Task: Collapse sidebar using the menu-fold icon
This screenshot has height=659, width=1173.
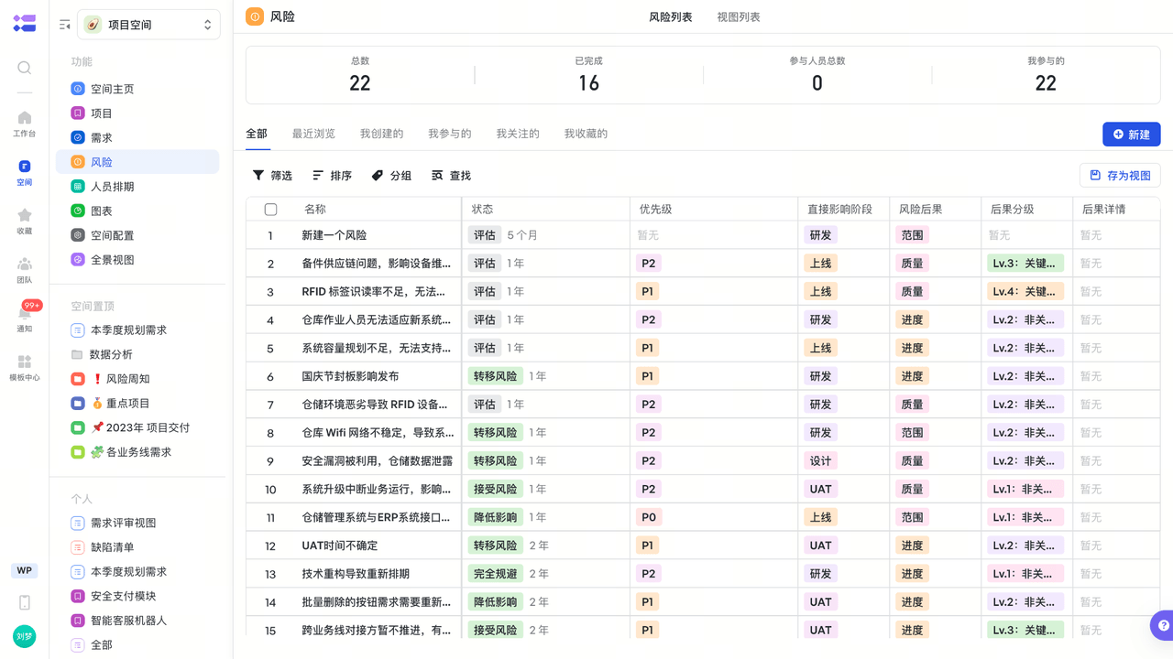Action: pos(65,25)
